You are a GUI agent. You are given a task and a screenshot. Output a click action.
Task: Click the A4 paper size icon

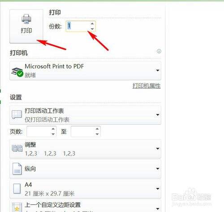point(17,189)
